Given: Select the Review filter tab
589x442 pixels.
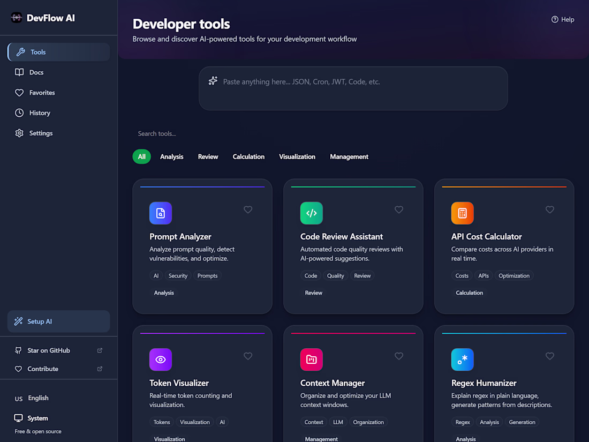Looking at the screenshot, I should click(208, 157).
